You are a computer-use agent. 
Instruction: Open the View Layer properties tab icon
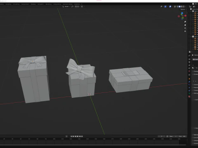(189, 65)
